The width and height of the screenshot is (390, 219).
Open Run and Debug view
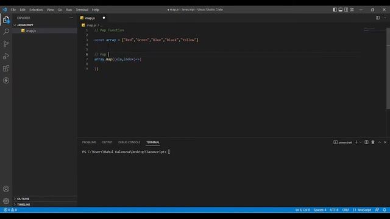6,56
